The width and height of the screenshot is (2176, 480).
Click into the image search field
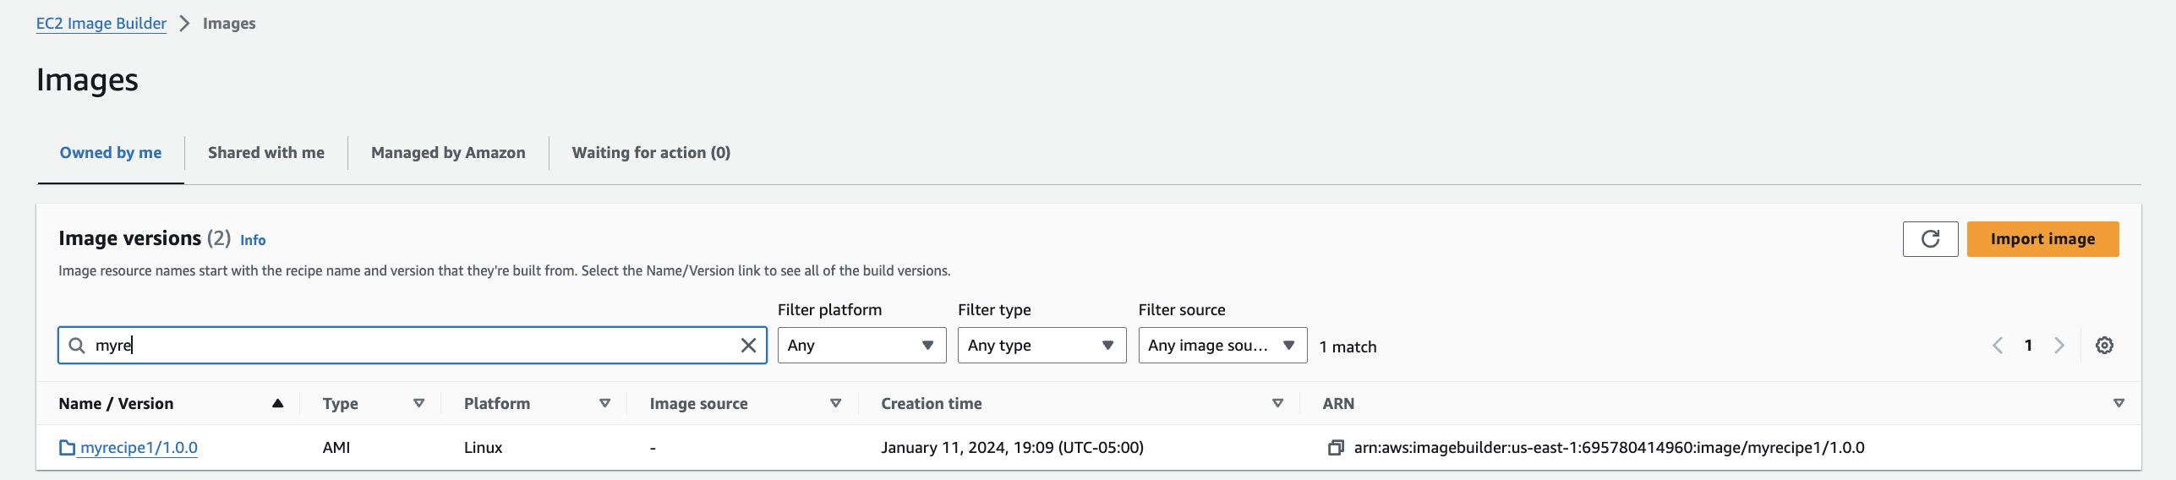(x=406, y=346)
